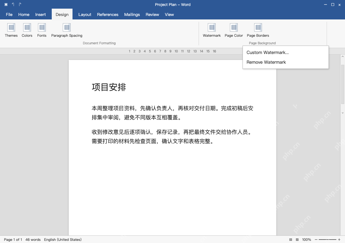
Task: Open the References tab
Action: (x=108, y=15)
